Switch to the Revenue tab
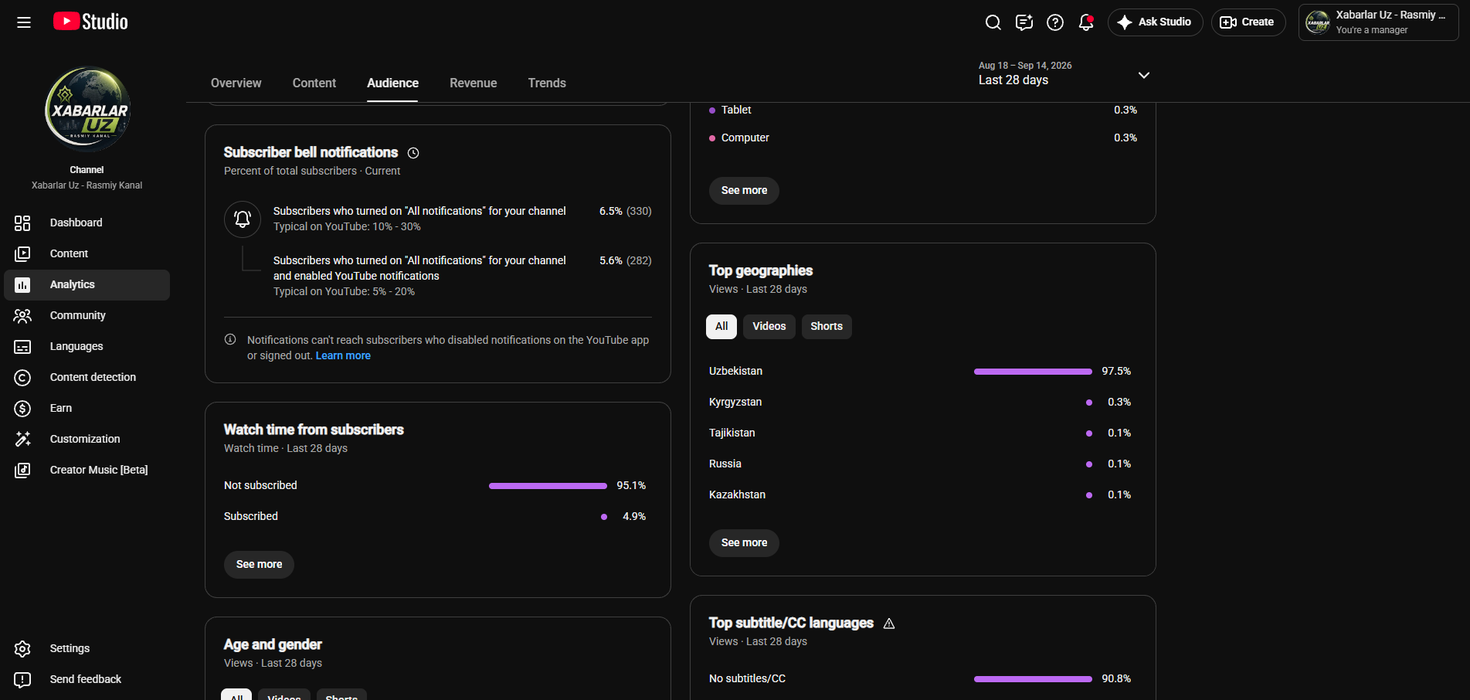Image resolution: width=1470 pixels, height=700 pixels. [x=474, y=83]
